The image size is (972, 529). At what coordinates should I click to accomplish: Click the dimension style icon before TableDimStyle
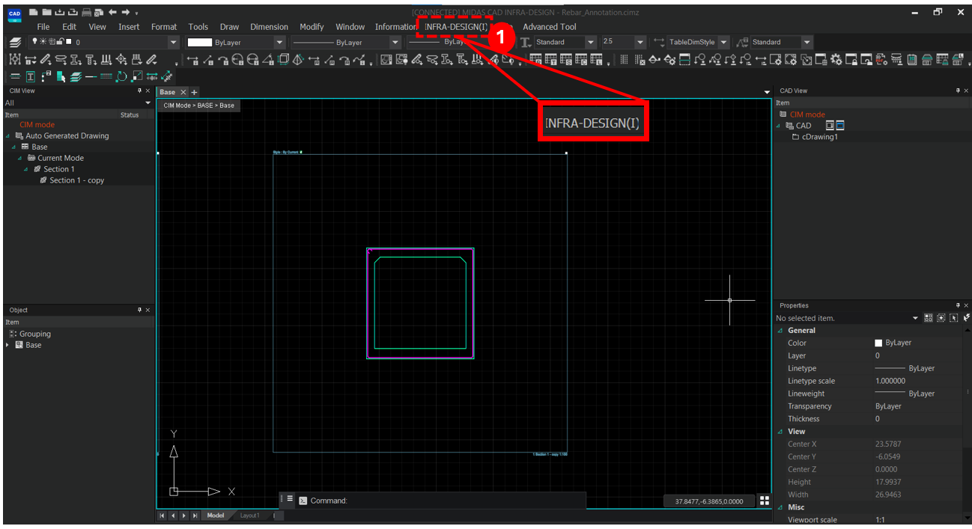click(x=659, y=43)
